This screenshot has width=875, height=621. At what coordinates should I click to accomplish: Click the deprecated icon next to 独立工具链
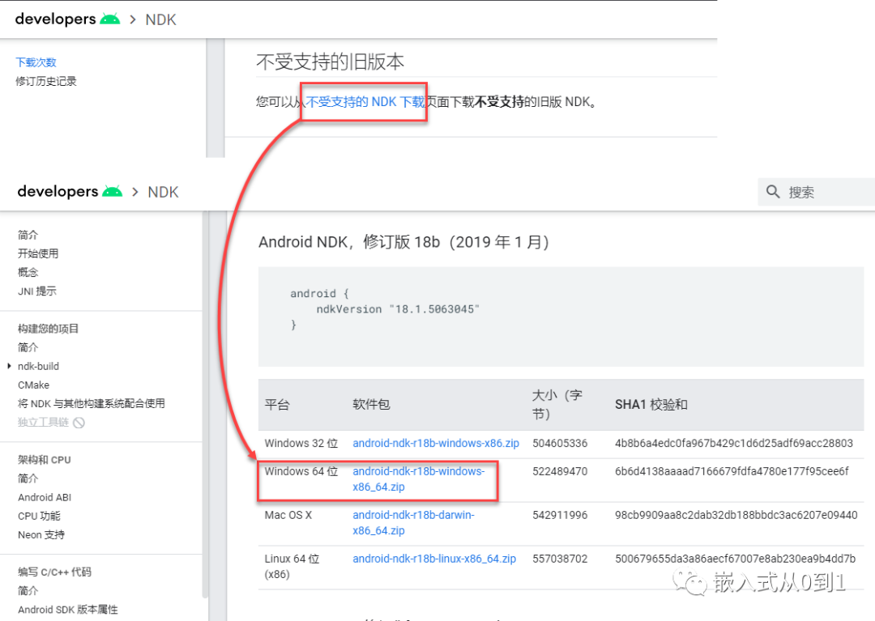click(x=79, y=423)
